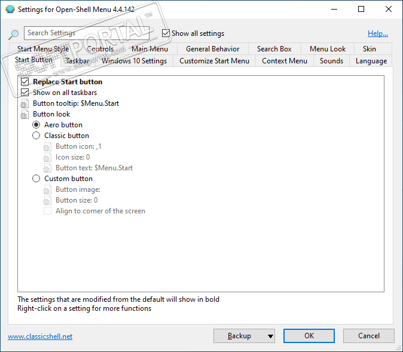Maximize the settings window
This screenshot has height=352, width=403.
pos(361,9)
